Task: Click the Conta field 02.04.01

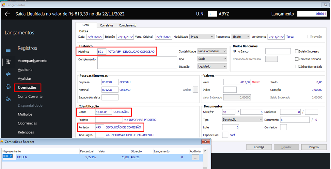Action: [103, 112]
